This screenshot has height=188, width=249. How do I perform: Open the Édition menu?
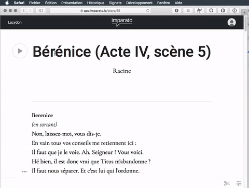51,3
